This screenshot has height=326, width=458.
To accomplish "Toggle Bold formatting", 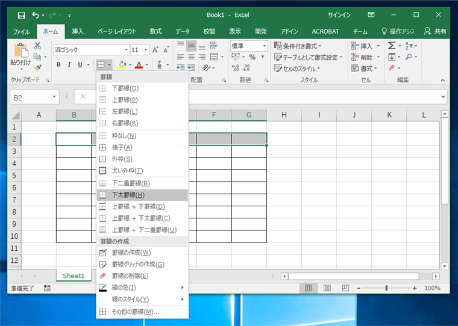I will (58, 65).
